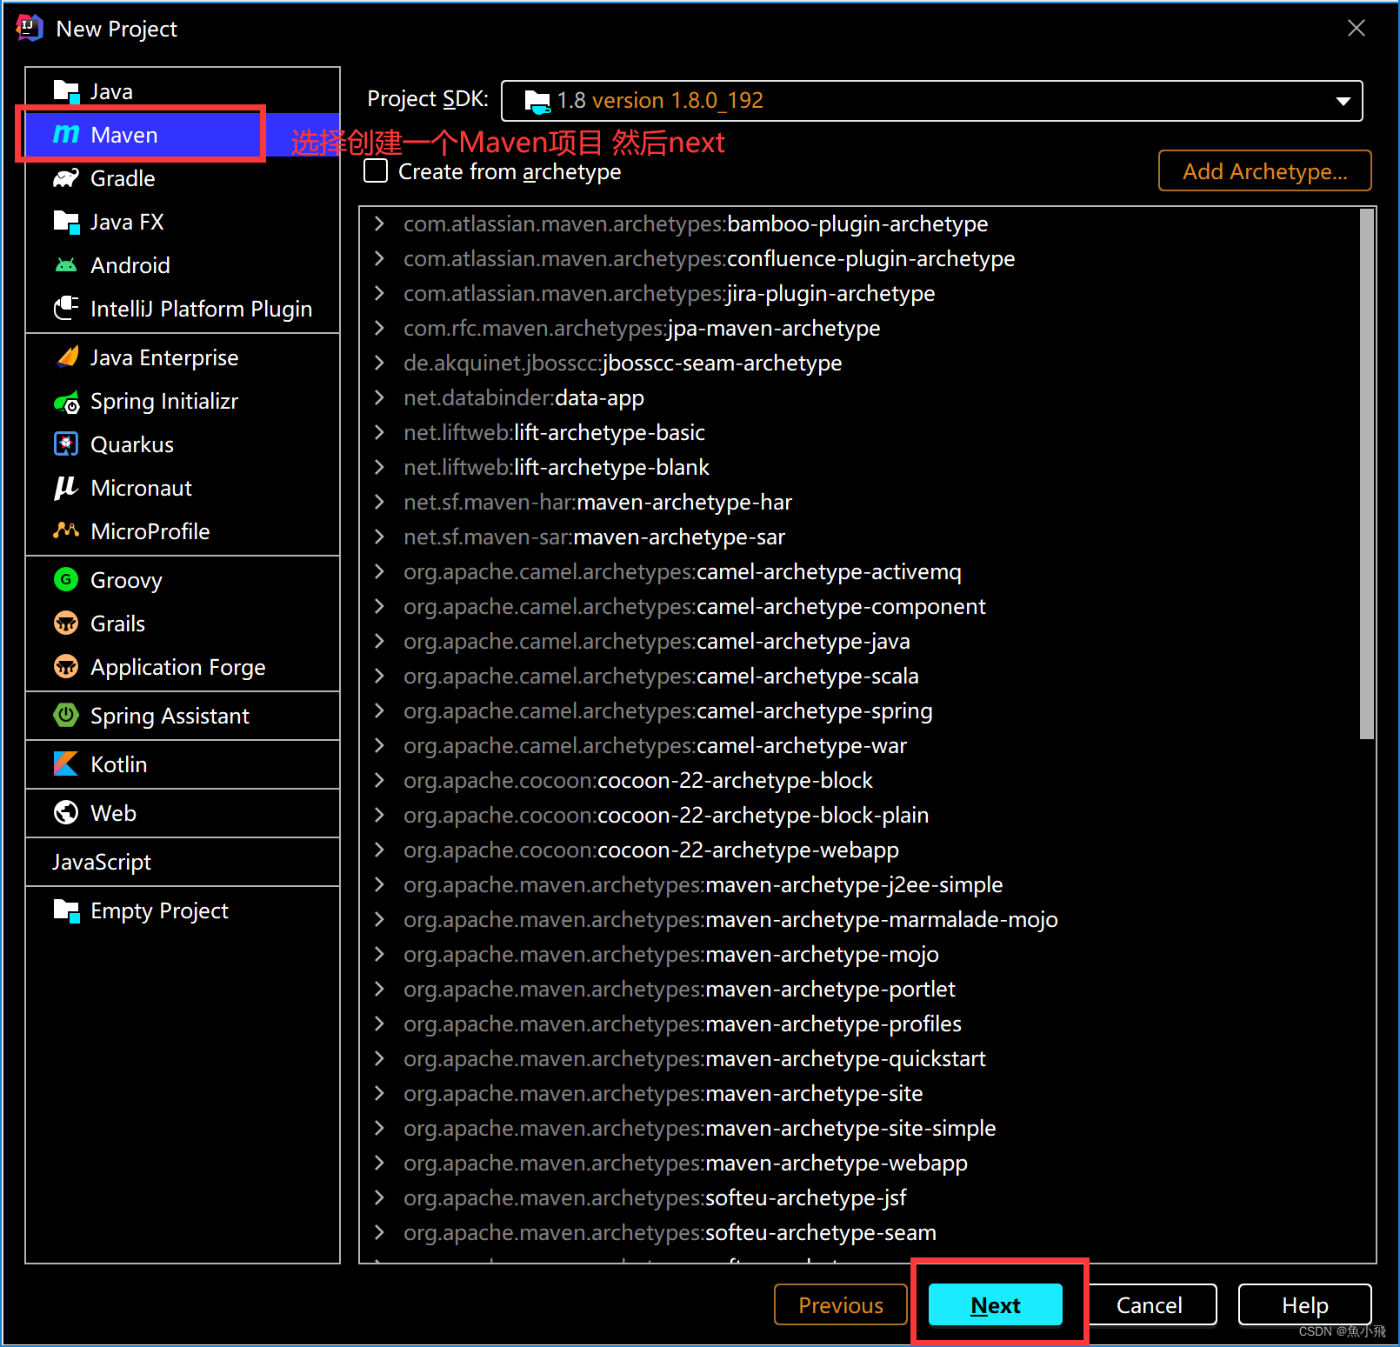Open the Project SDK dropdown arrow
The width and height of the screenshot is (1400, 1347).
(1343, 101)
